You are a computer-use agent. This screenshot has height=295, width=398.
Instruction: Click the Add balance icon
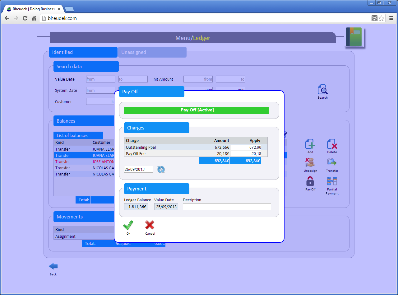point(310,144)
